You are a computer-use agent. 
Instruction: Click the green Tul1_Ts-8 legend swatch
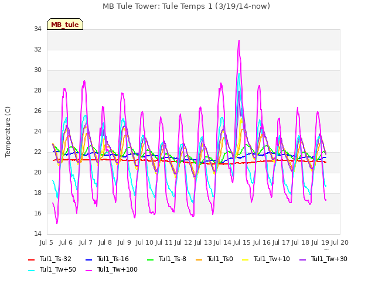(x=150, y=260)
